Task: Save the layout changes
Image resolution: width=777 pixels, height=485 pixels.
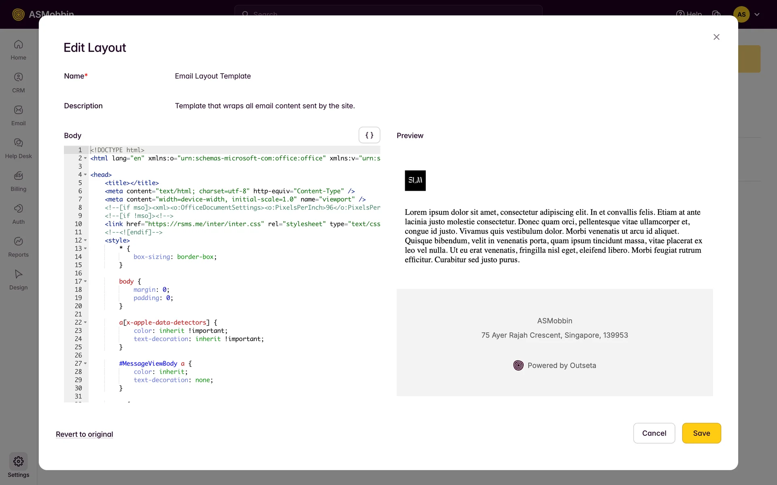Action: pos(701,433)
